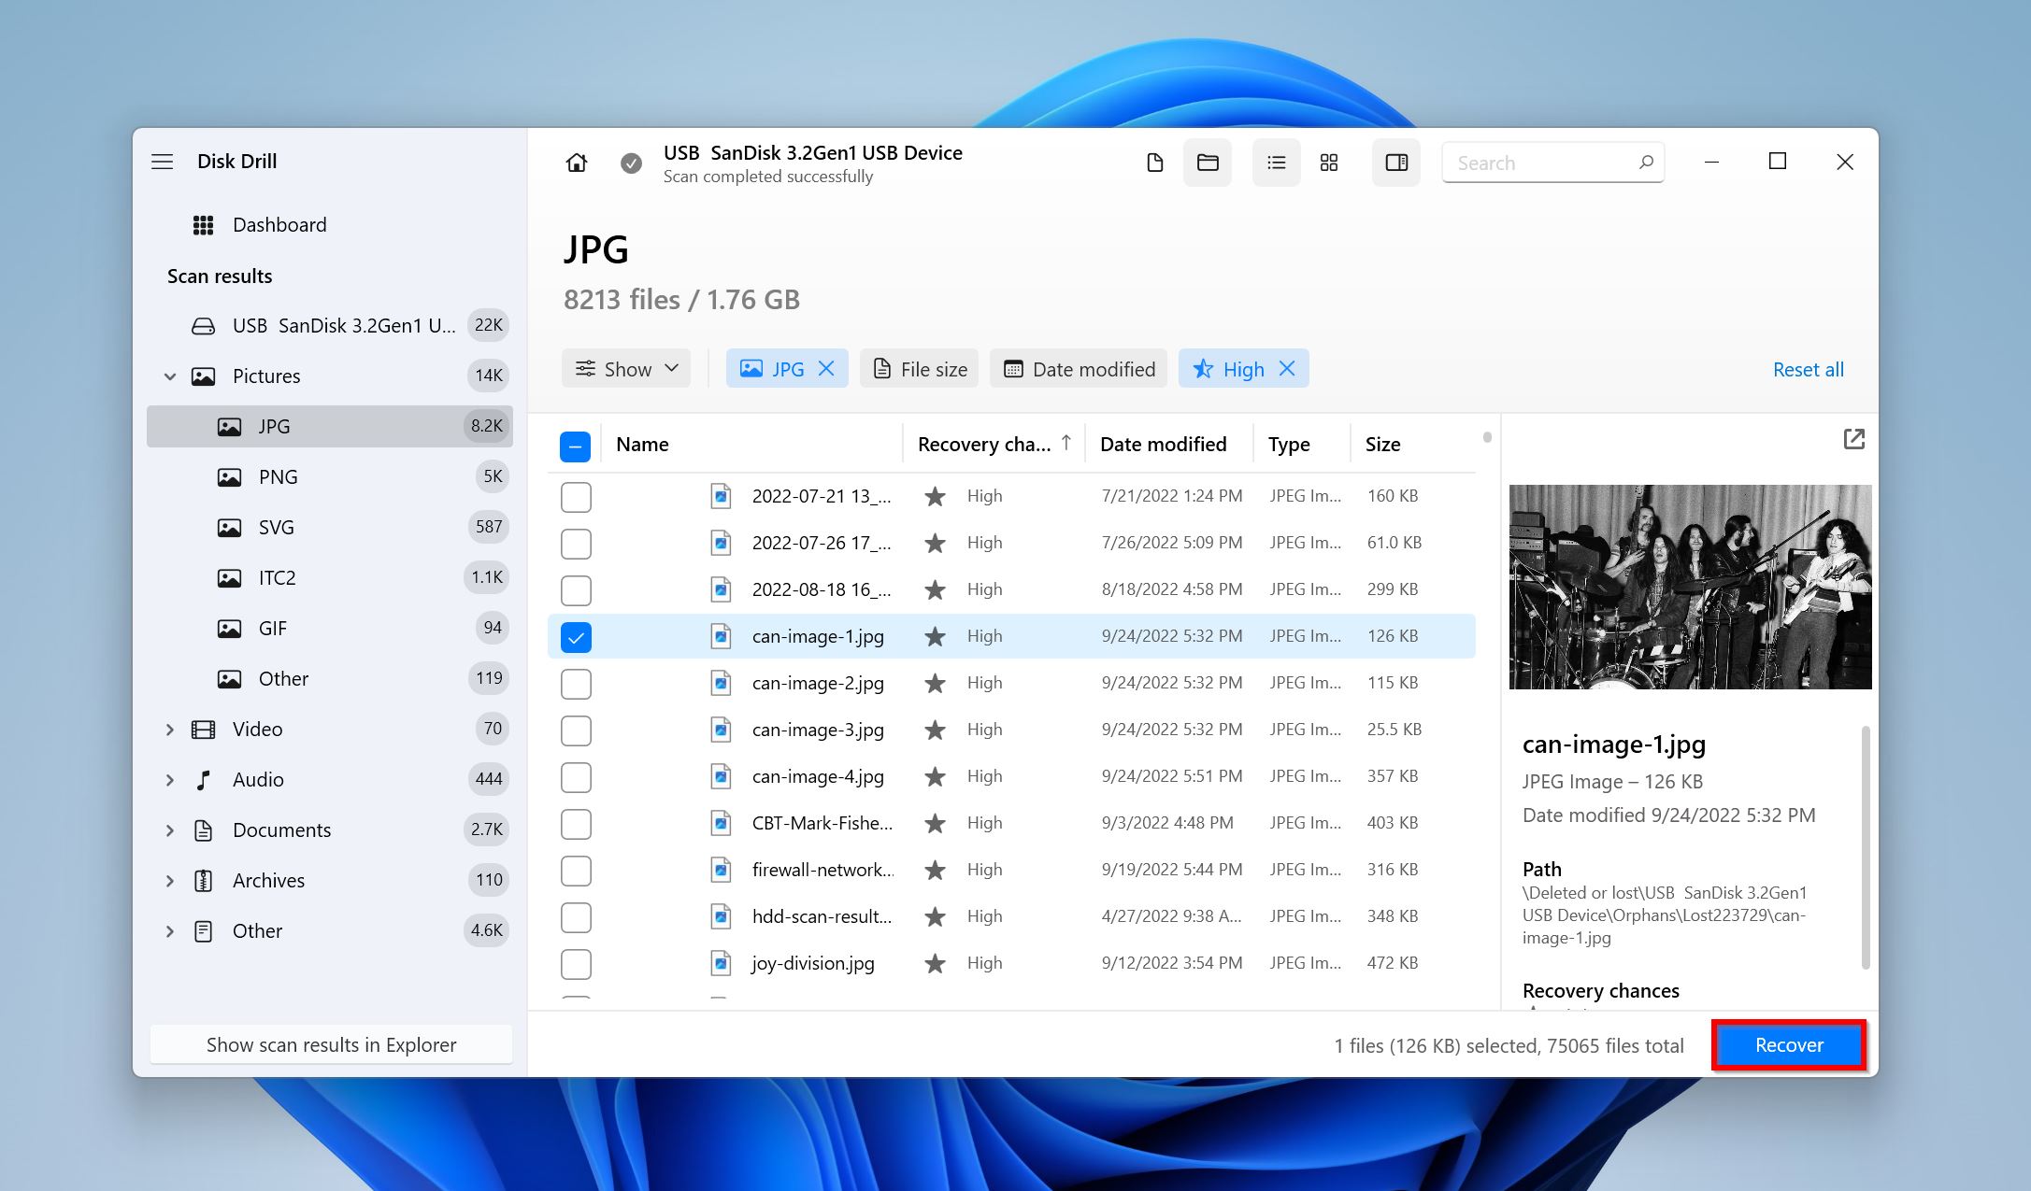This screenshot has height=1191, width=2031.
Task: Click the new file document icon
Action: pos(1153,162)
